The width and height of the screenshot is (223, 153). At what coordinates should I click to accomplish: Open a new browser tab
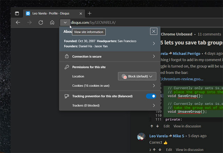tap(90, 14)
